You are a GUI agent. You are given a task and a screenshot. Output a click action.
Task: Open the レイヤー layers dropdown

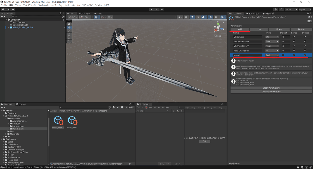(291, 9)
